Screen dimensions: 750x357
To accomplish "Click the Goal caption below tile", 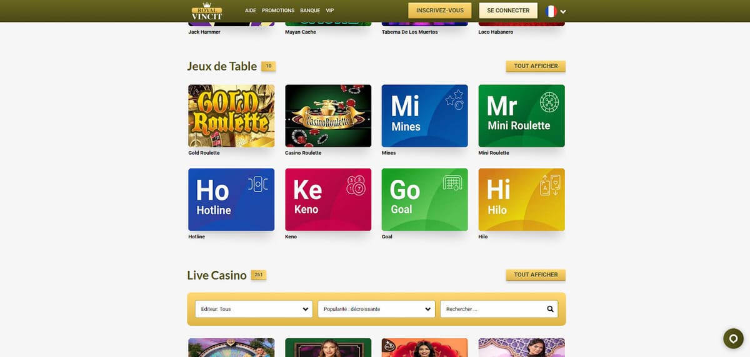I will pyautogui.click(x=387, y=237).
